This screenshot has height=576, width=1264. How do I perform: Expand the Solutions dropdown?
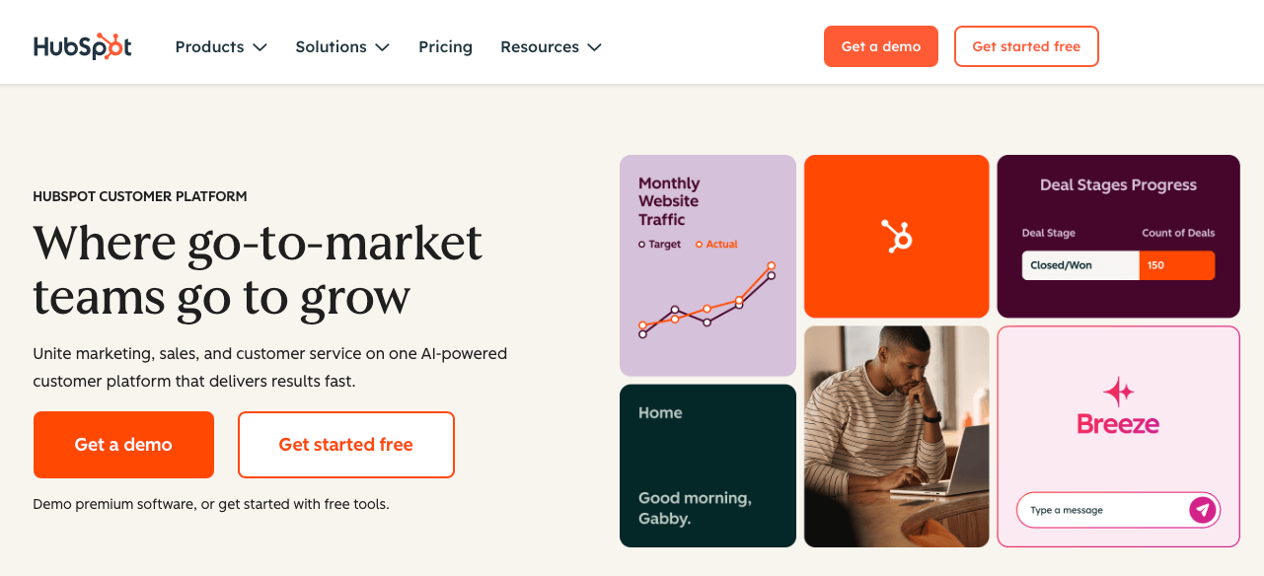(x=342, y=46)
